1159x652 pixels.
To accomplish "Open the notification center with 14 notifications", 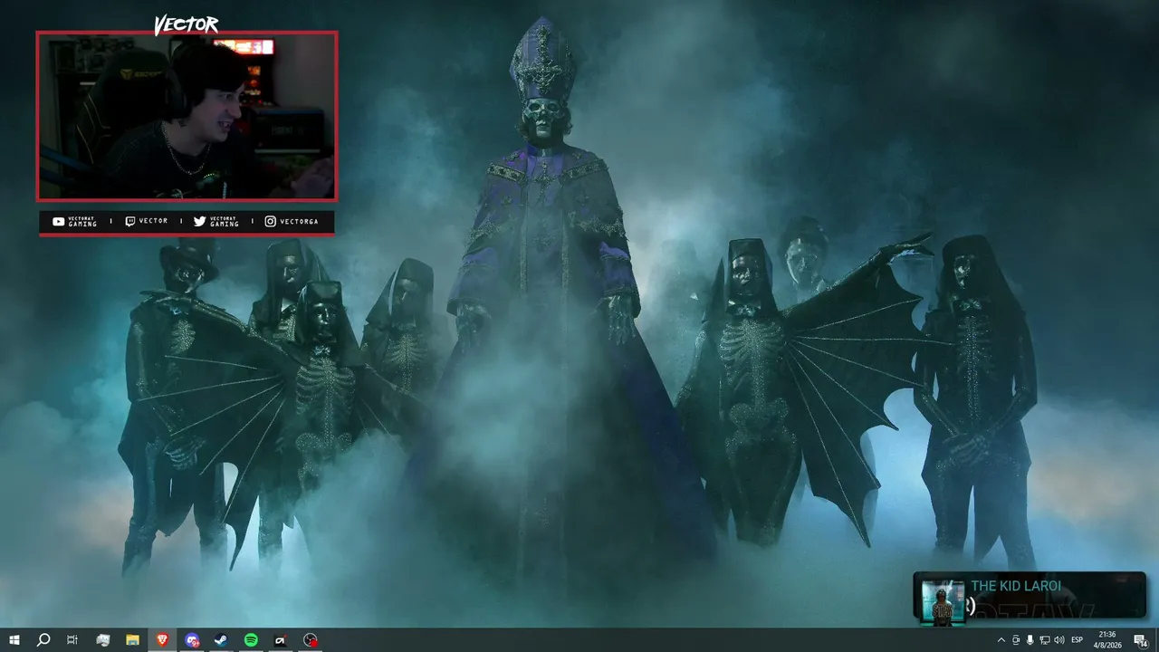I will coord(1141,640).
